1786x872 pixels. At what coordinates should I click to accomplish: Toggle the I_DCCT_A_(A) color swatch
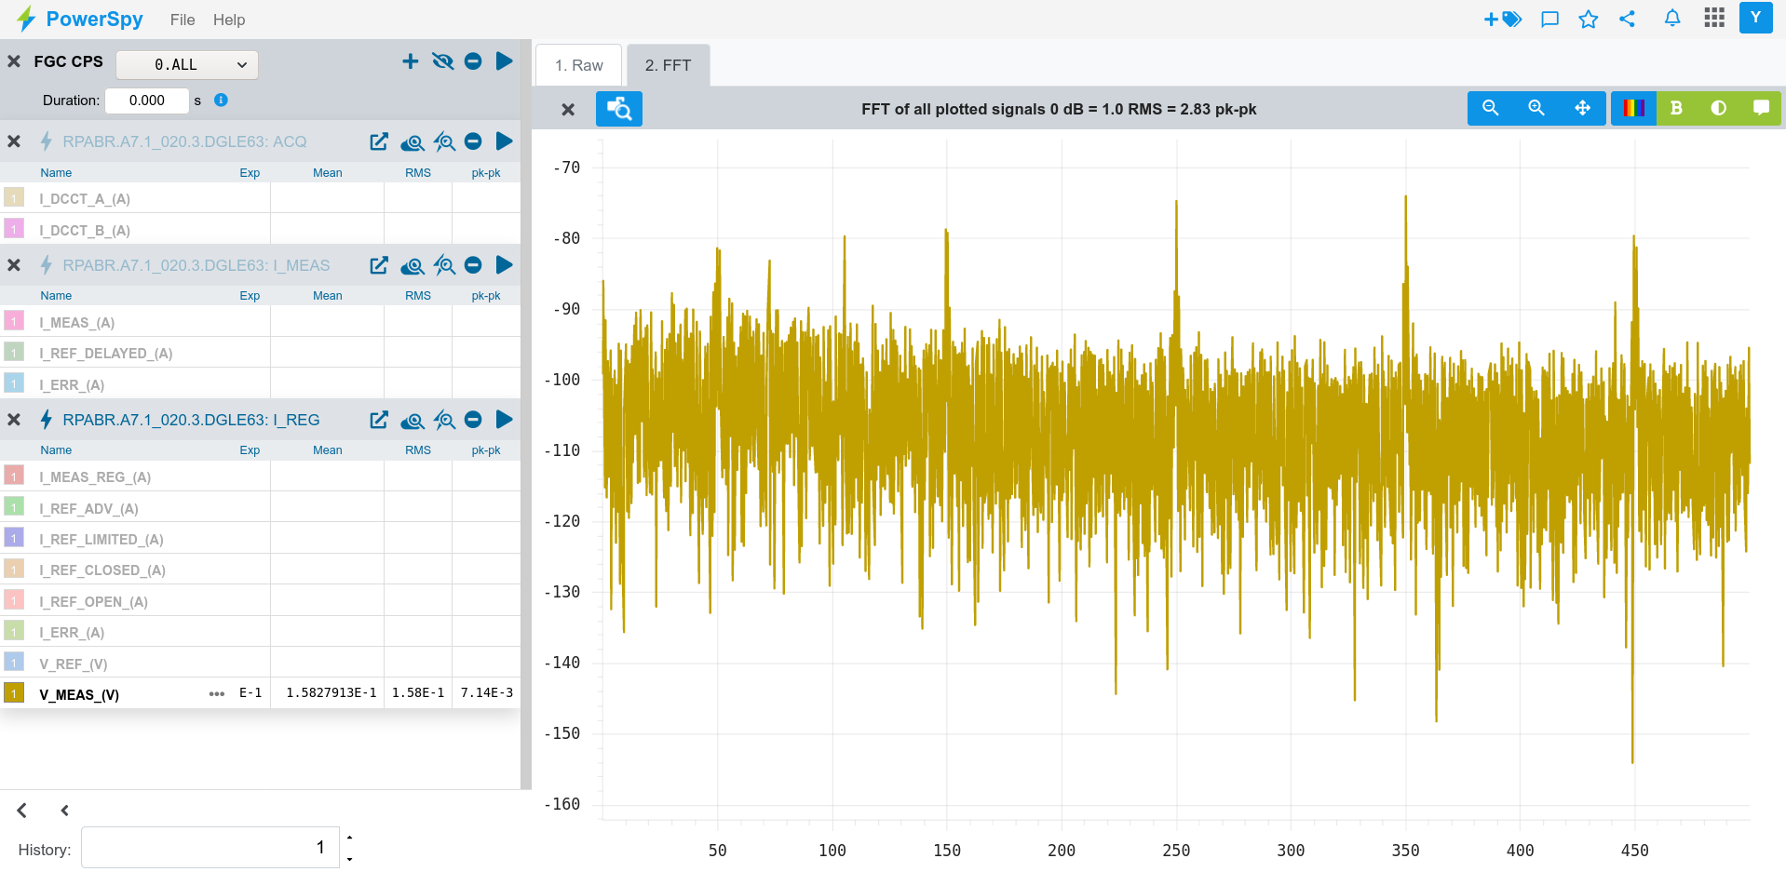(x=14, y=197)
